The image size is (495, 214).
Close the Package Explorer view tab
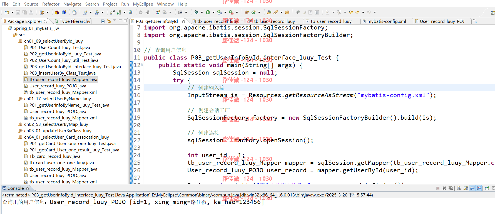click(46, 21)
